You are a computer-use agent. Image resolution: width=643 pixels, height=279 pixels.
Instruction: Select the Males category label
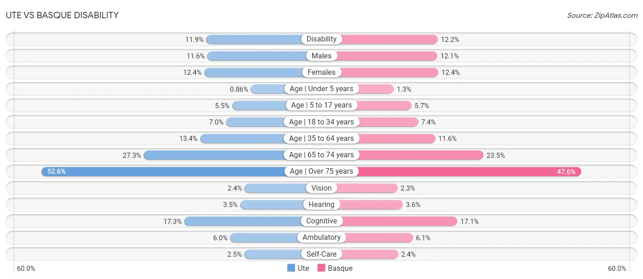[321, 56]
